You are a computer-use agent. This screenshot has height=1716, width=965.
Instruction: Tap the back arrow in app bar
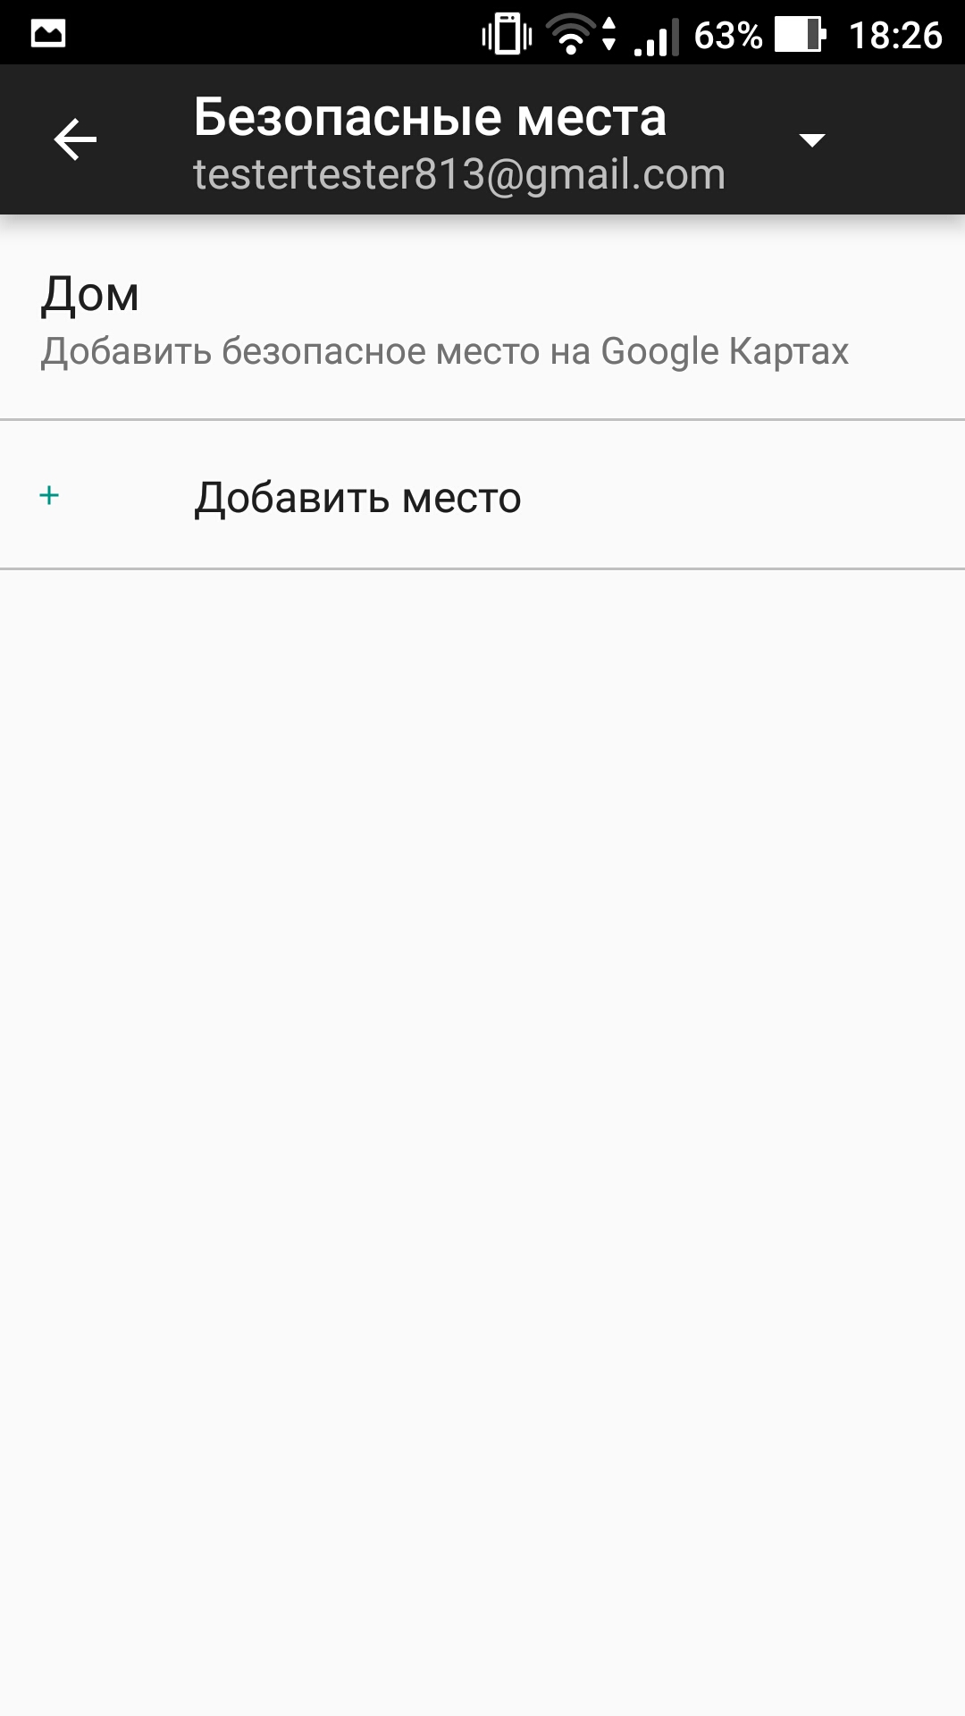tap(75, 140)
